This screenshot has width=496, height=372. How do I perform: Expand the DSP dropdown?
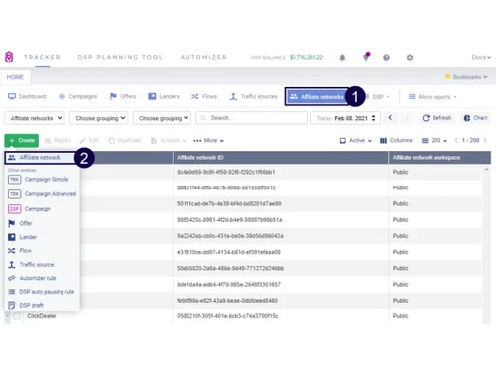click(x=378, y=97)
